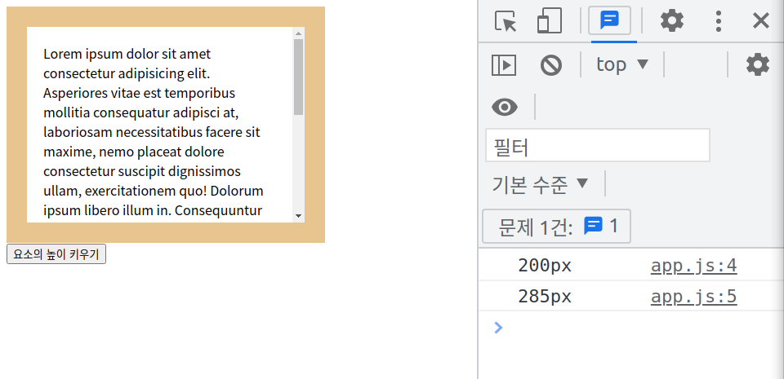
Task: Click the text box scrollbar down arrow
Action: point(299,217)
